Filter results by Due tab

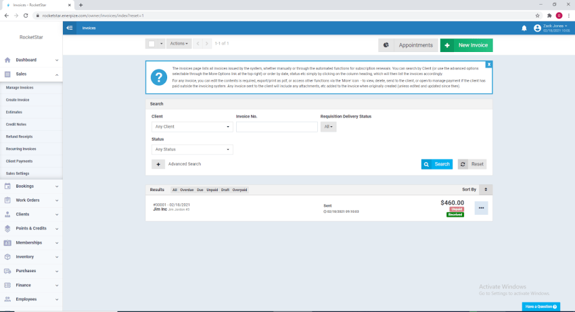(200, 190)
